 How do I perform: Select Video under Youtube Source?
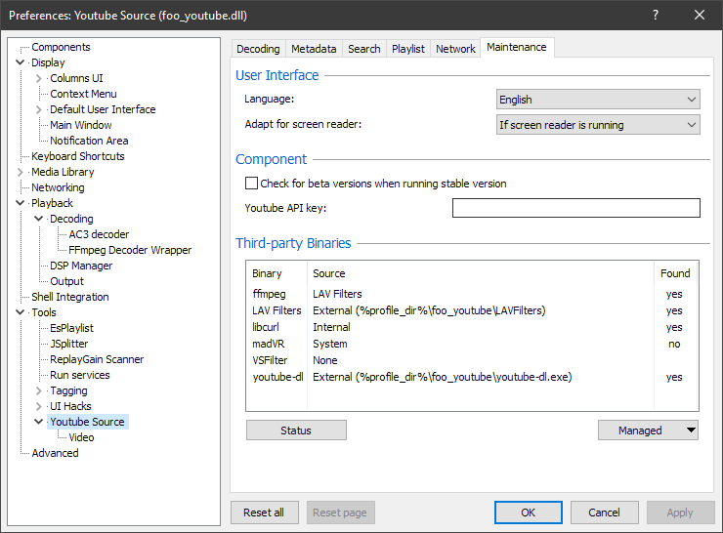click(x=81, y=437)
